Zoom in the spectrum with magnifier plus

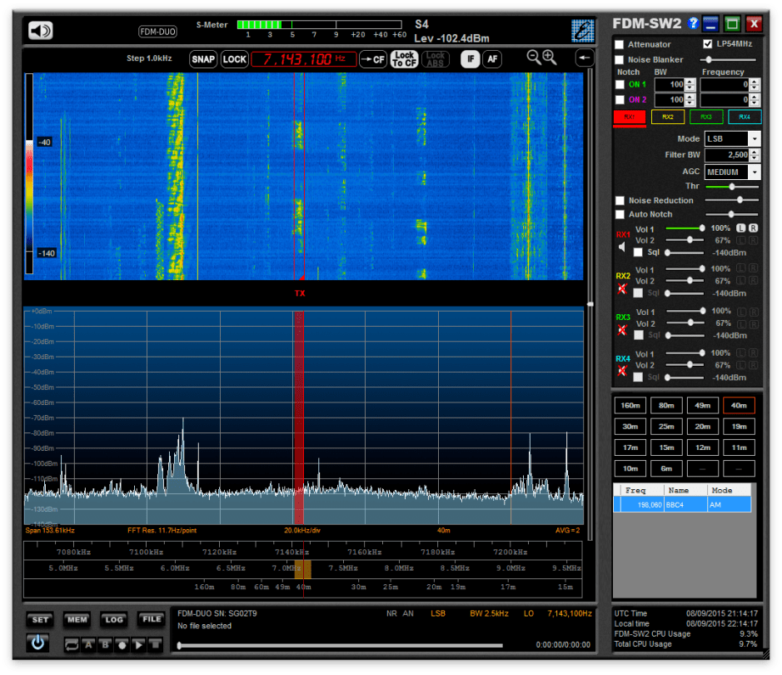(x=550, y=57)
